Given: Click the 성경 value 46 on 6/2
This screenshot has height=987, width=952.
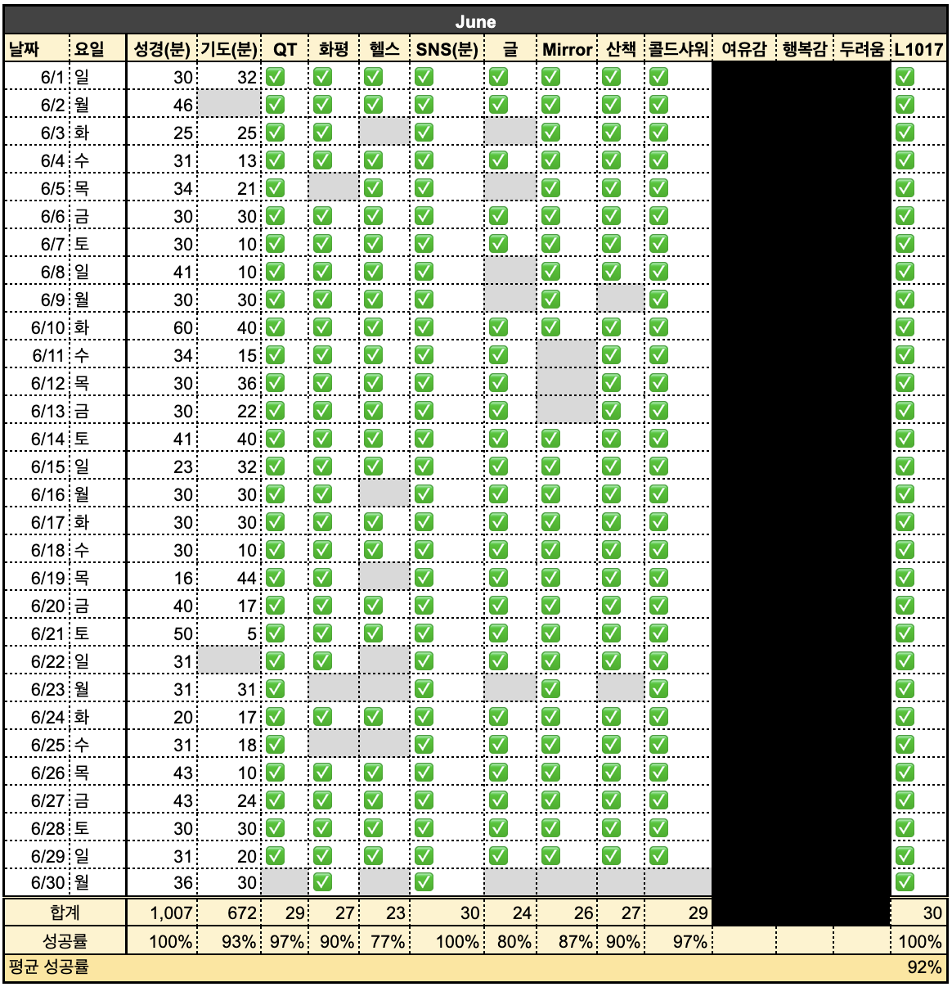Looking at the screenshot, I should pos(162,105).
